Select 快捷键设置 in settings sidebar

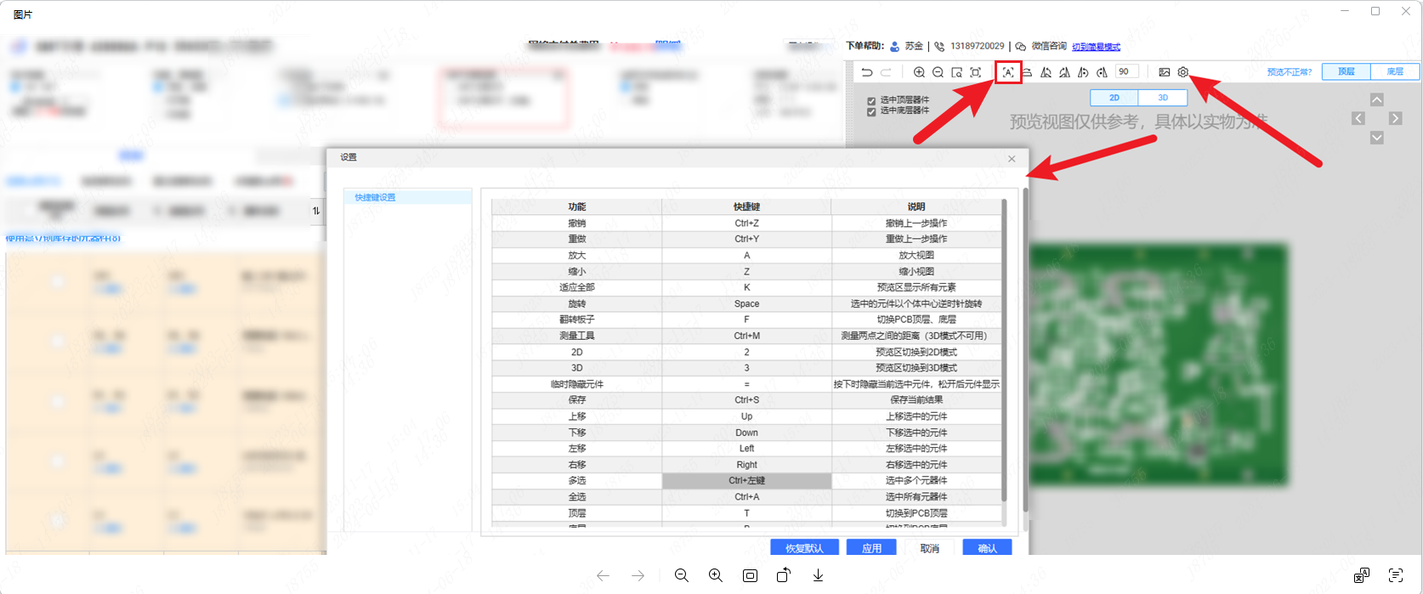(375, 197)
